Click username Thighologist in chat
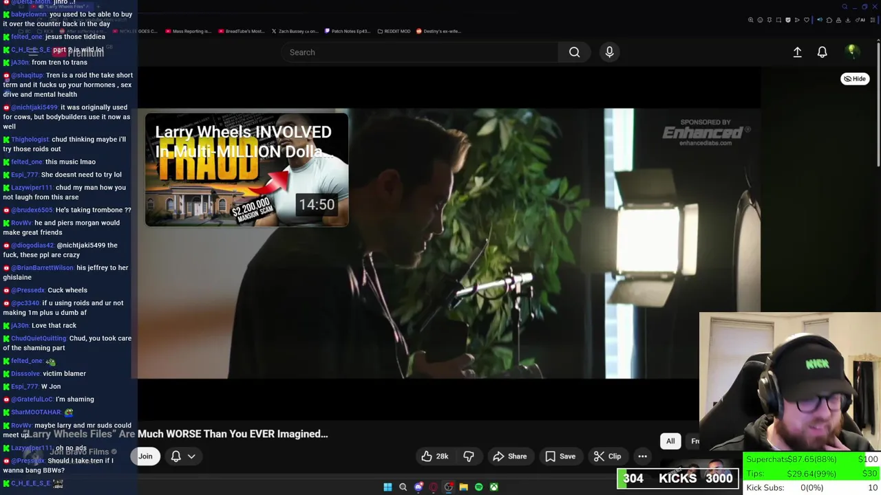The height and width of the screenshot is (495, 881). 30,140
